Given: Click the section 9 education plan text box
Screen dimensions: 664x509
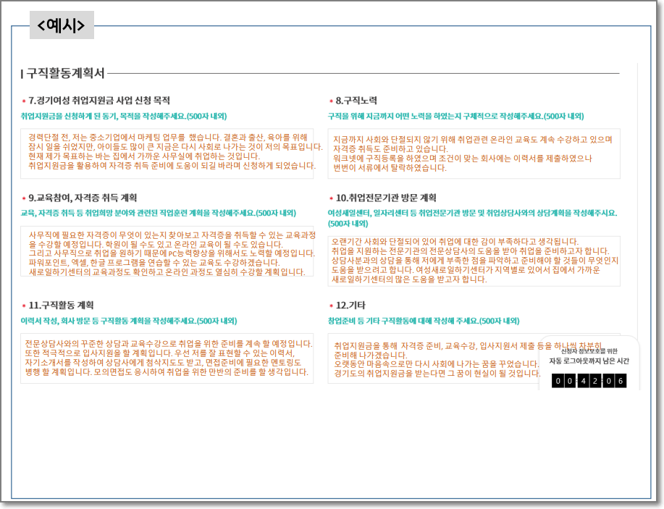Looking at the screenshot, I should point(167,251).
